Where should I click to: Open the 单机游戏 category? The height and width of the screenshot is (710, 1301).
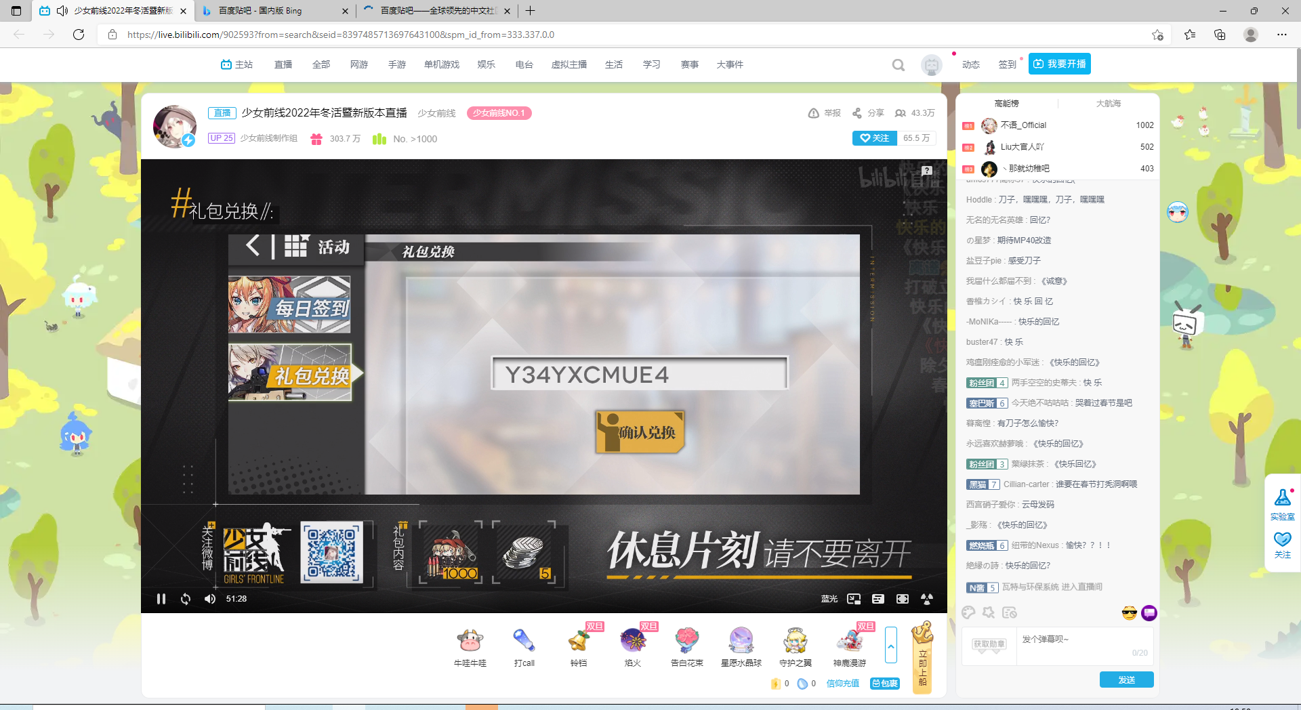click(x=442, y=65)
